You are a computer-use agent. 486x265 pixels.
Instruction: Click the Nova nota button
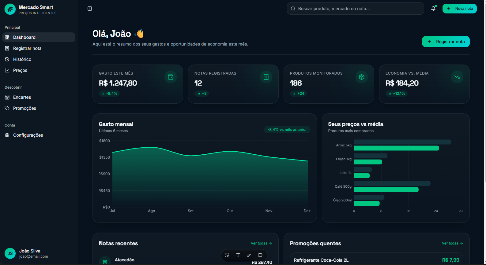(x=459, y=9)
